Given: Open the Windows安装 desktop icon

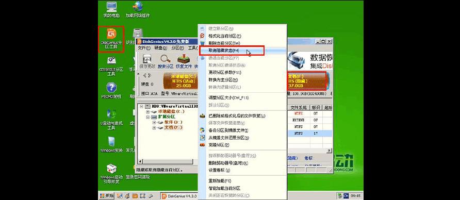Looking at the screenshot, I should point(111,145).
